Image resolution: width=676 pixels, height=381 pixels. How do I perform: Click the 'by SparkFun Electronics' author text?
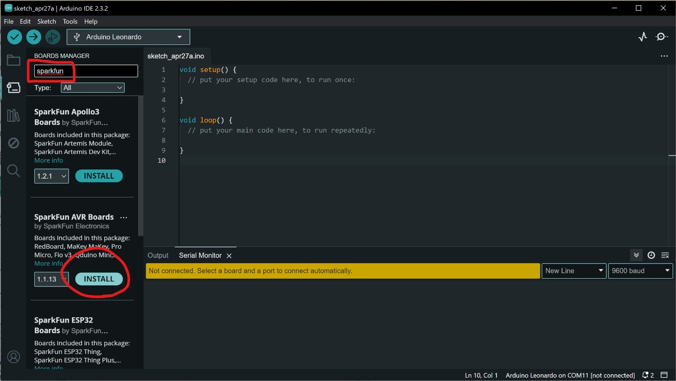pyautogui.click(x=72, y=226)
